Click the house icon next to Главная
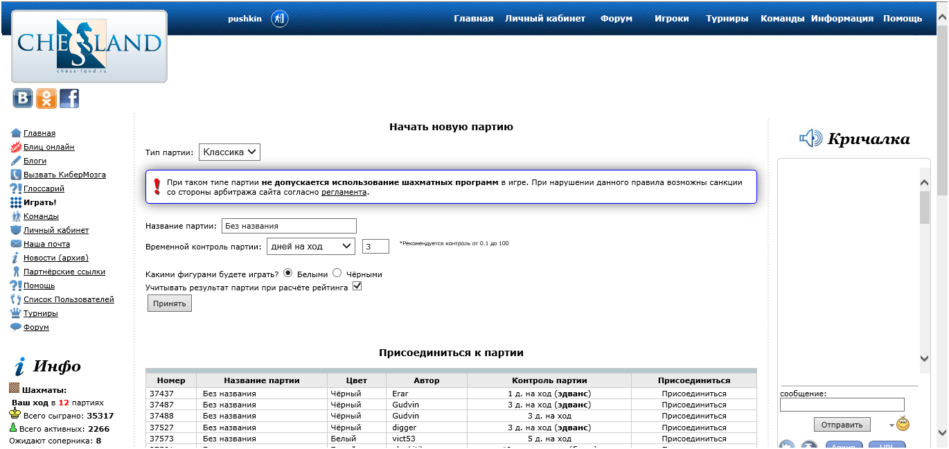This screenshot has height=449, width=949. [16, 133]
